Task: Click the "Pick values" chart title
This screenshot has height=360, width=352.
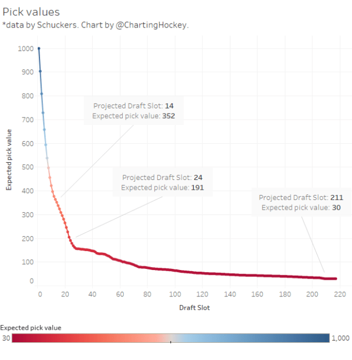Action: (x=31, y=11)
